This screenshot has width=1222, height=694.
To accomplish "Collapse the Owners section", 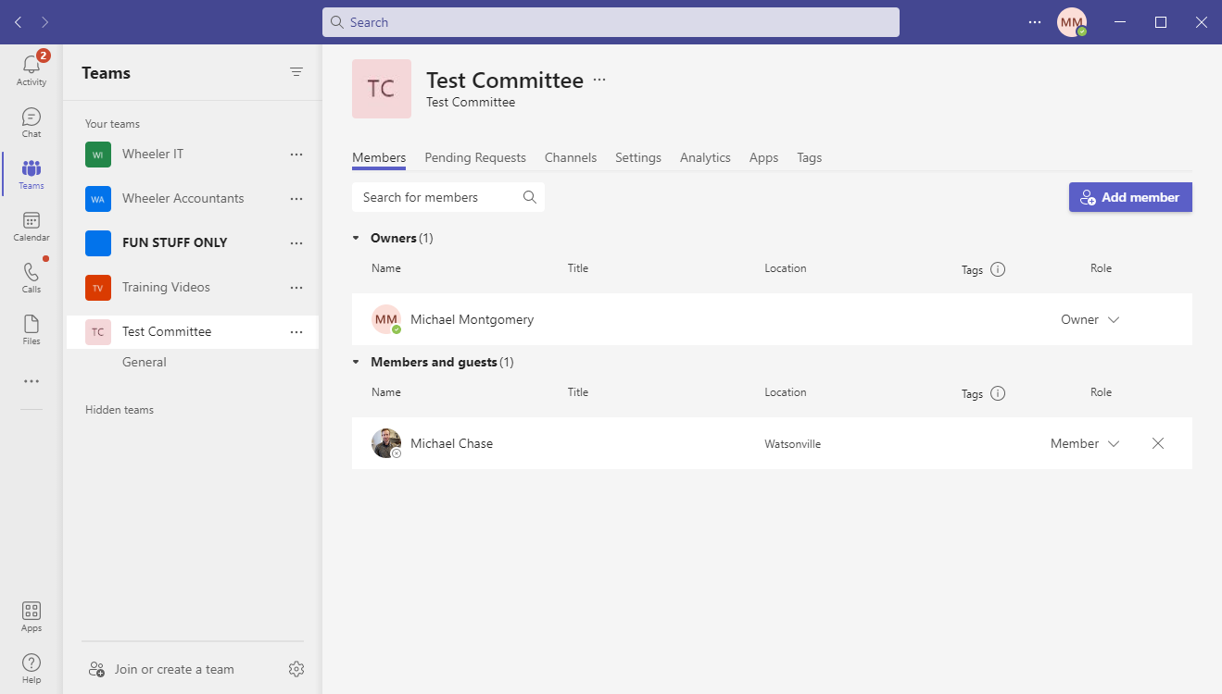I will [x=356, y=238].
